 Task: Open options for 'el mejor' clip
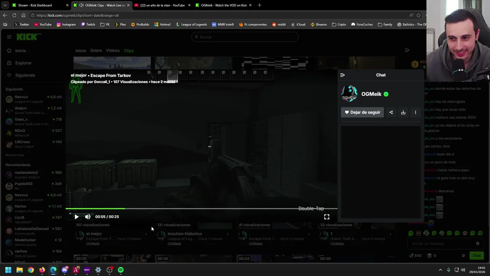[146, 234]
